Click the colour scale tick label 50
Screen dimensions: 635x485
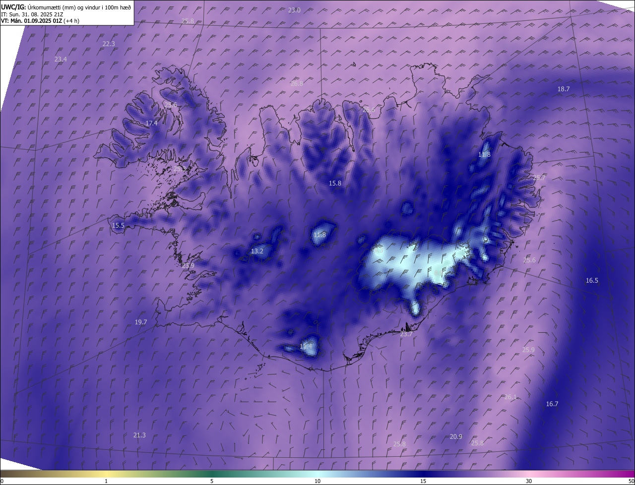[x=631, y=481]
